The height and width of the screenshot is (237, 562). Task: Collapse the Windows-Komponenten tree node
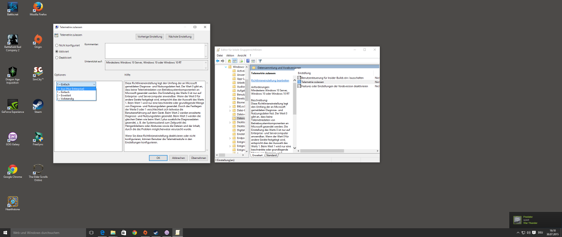226,67
